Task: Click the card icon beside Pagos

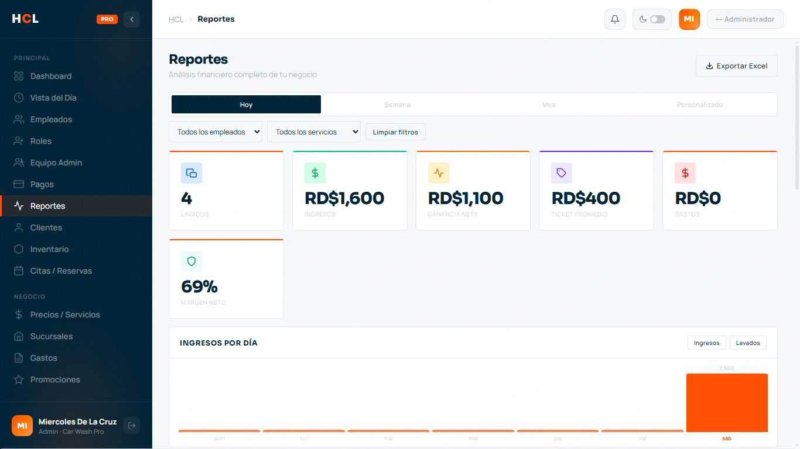Action: pos(19,184)
